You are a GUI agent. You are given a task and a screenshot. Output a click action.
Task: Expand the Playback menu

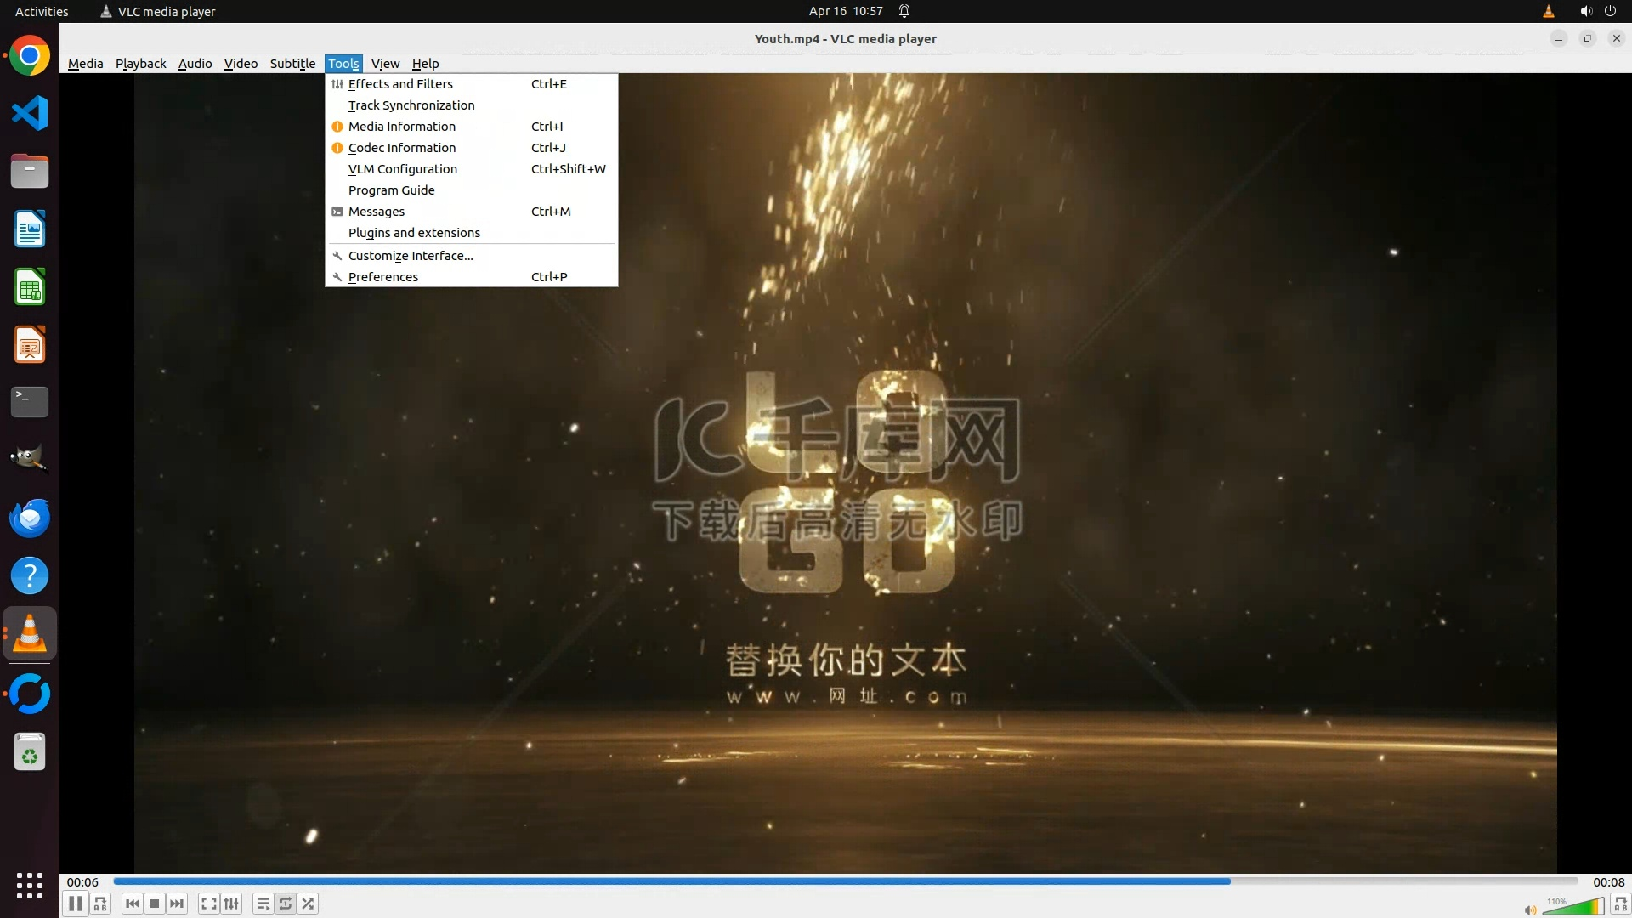click(x=140, y=64)
